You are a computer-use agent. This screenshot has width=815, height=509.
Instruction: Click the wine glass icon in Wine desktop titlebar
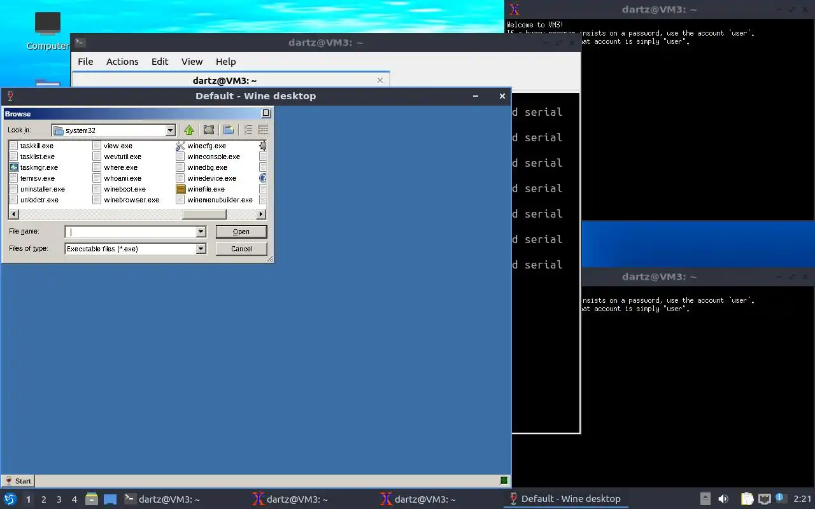pyautogui.click(x=10, y=96)
